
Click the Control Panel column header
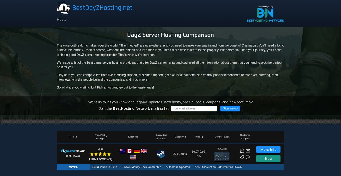pos(222,137)
